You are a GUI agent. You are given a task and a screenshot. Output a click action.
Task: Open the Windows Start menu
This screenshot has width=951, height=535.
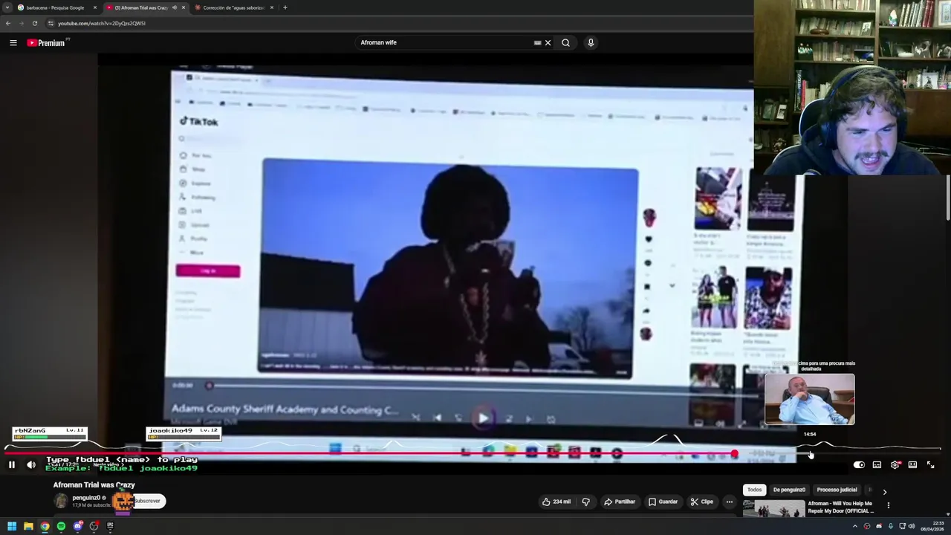(x=12, y=526)
